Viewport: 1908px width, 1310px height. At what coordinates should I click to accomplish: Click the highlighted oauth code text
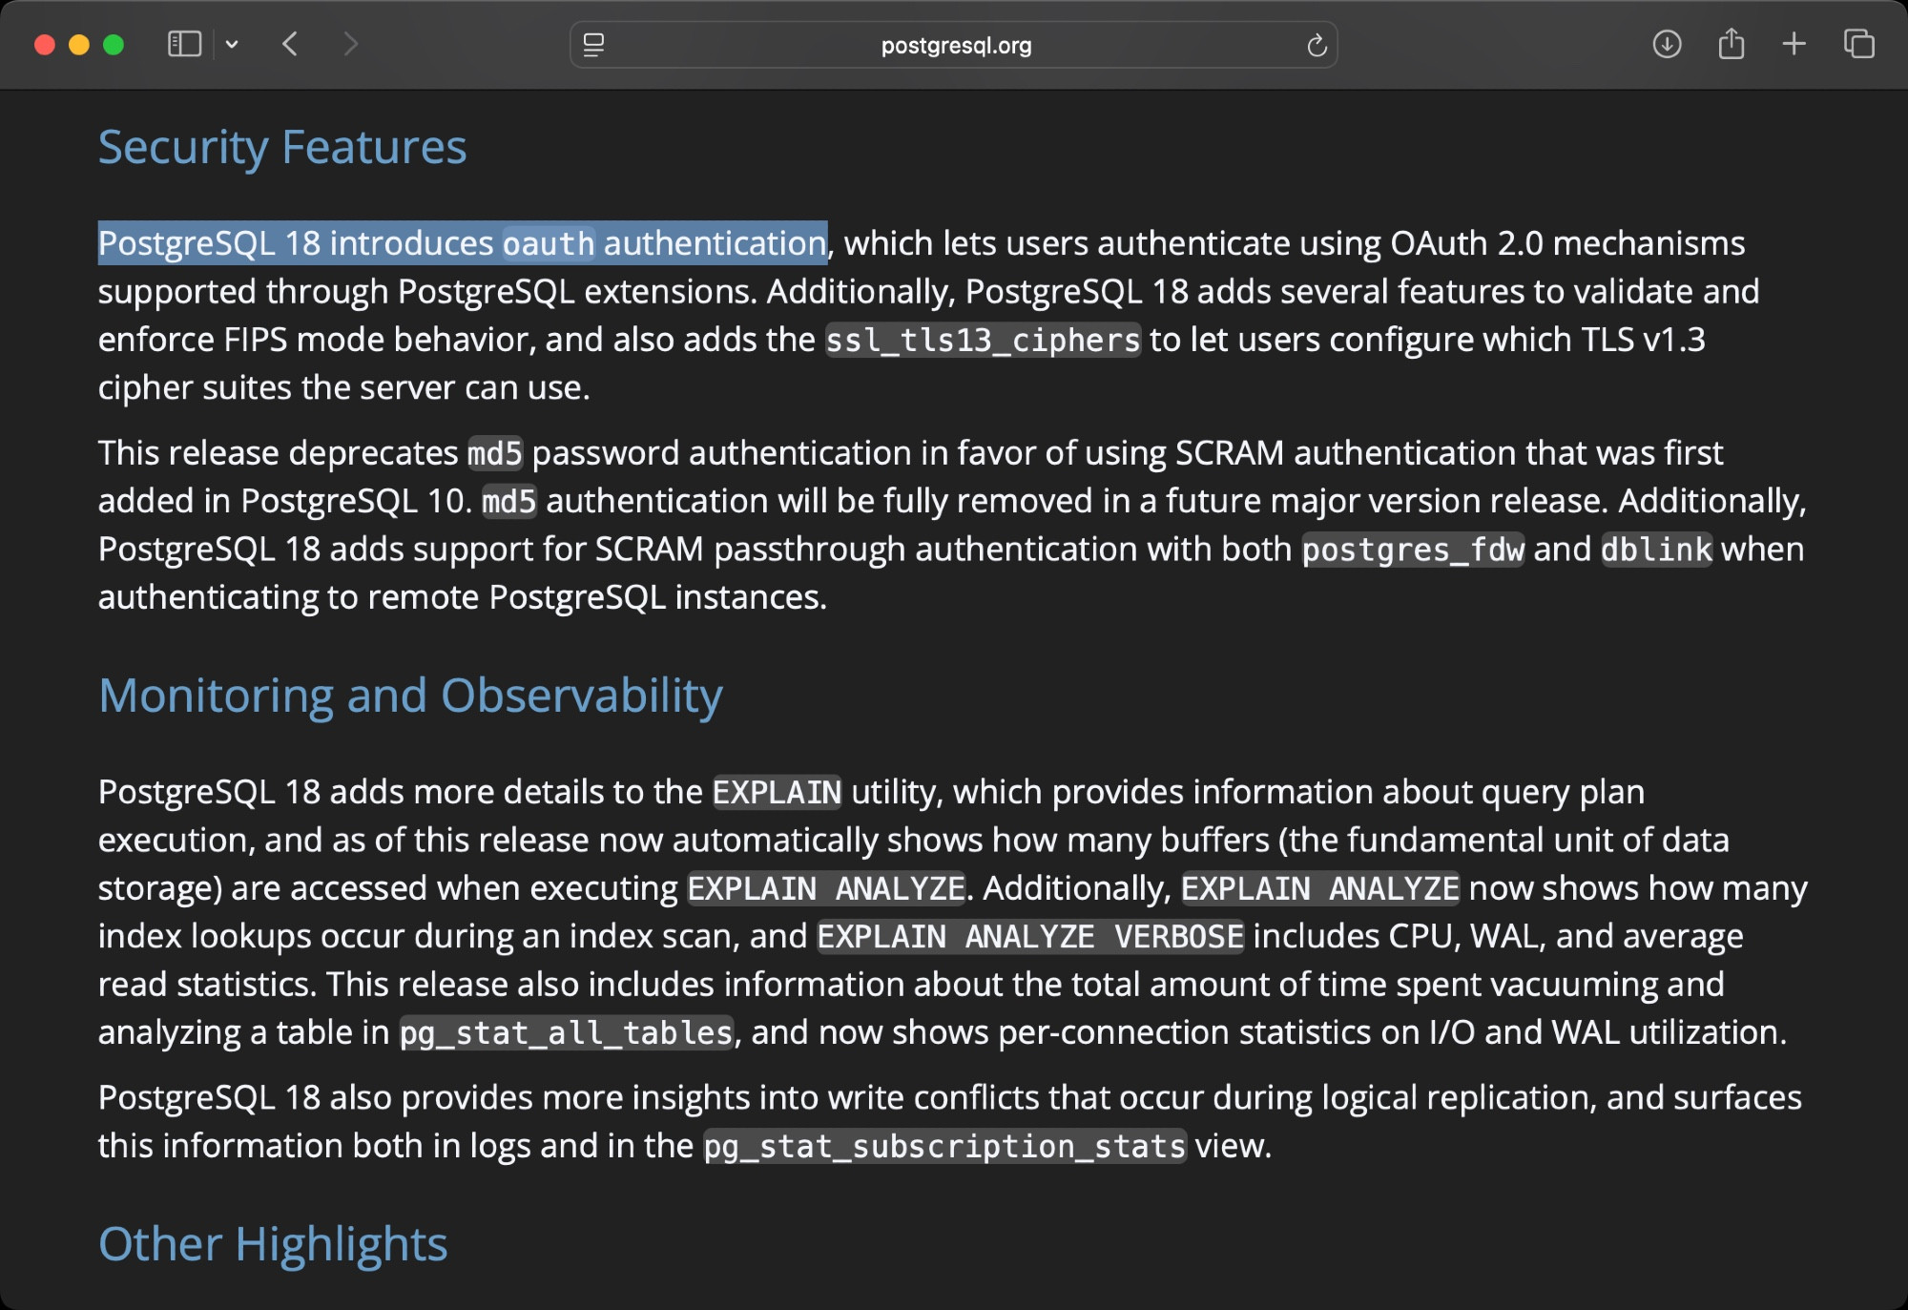(549, 244)
